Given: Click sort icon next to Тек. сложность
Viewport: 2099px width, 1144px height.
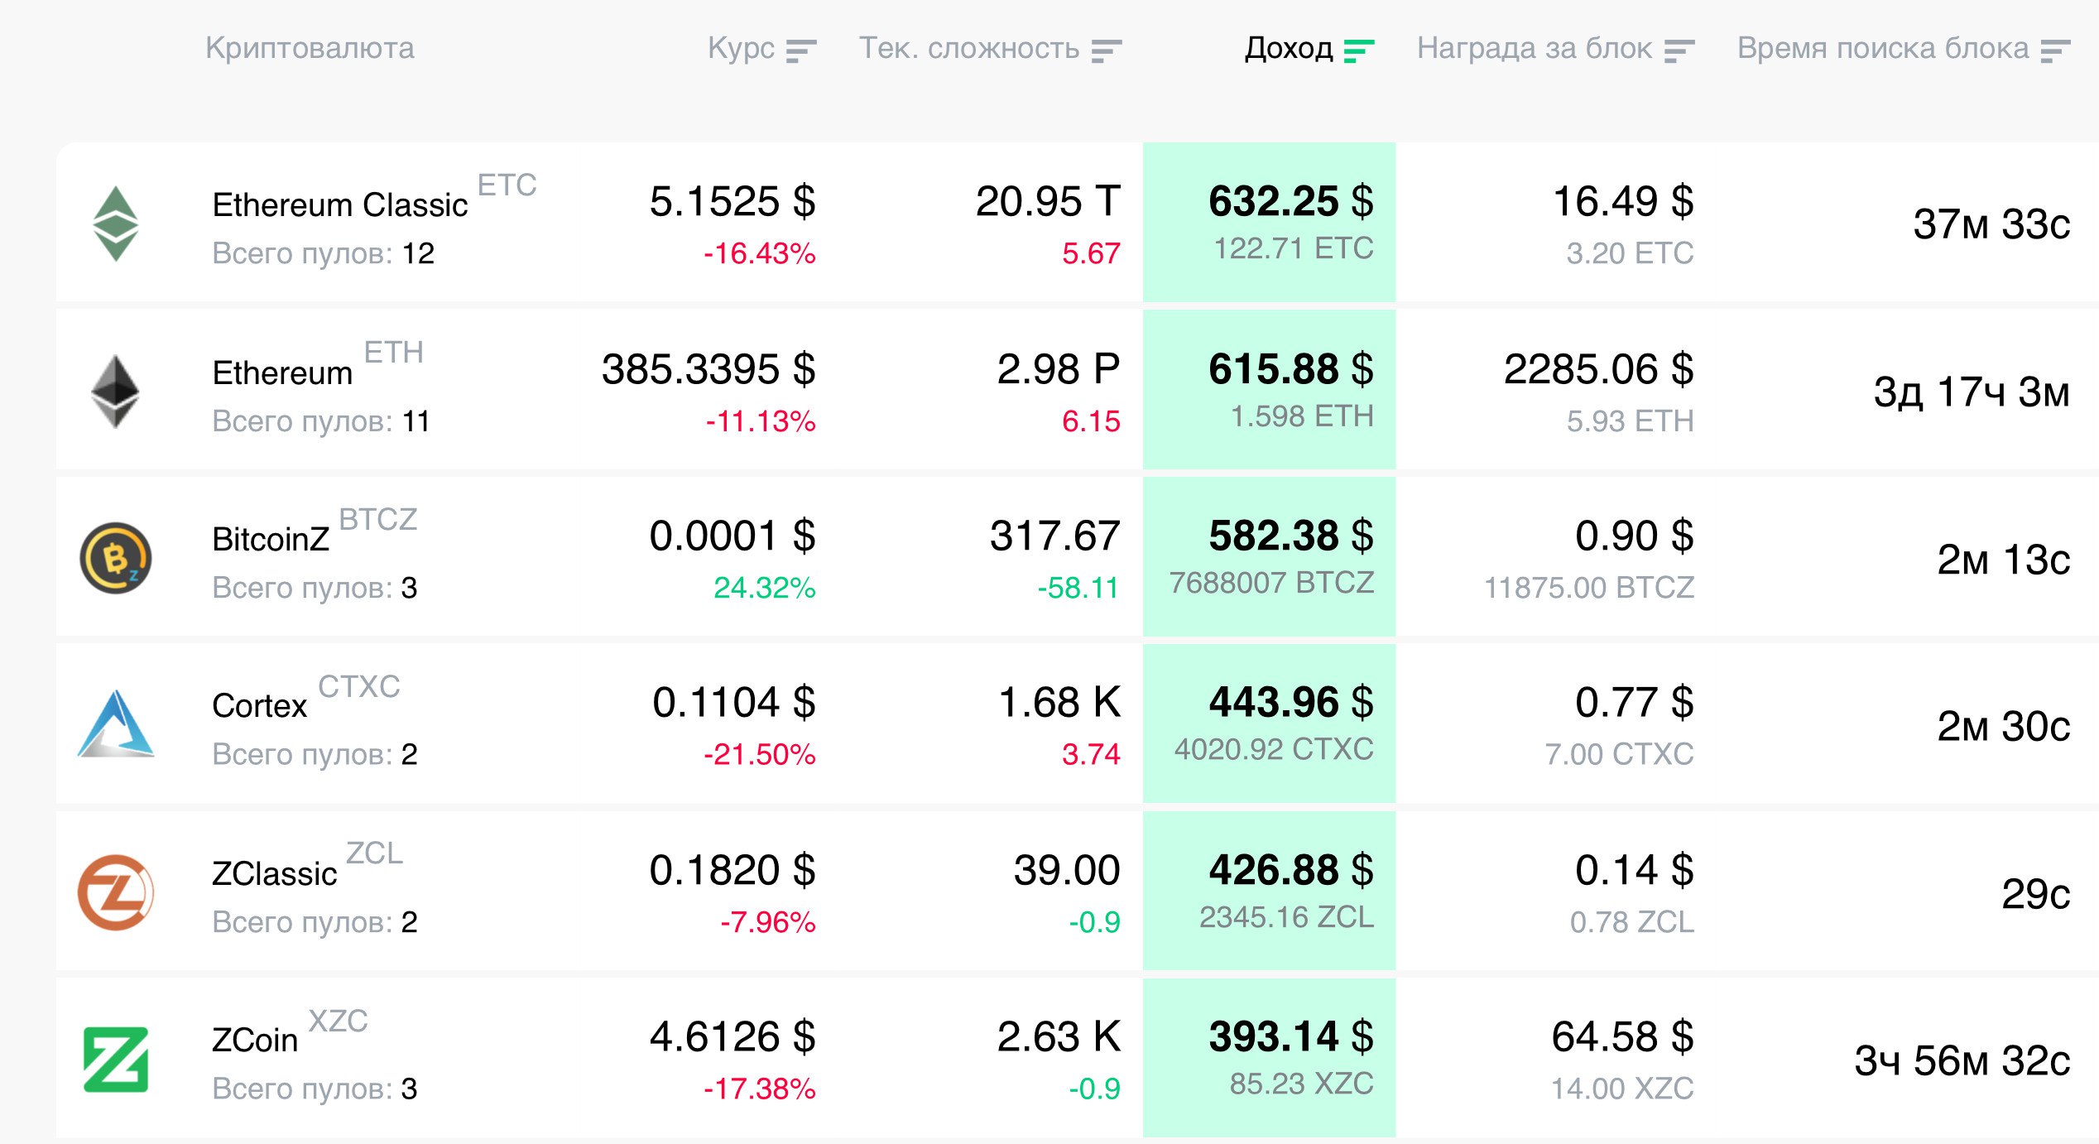Looking at the screenshot, I should point(1107,50).
